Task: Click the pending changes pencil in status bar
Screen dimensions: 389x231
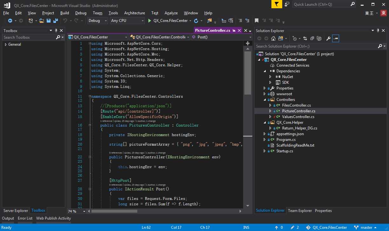Action: tap(292, 228)
